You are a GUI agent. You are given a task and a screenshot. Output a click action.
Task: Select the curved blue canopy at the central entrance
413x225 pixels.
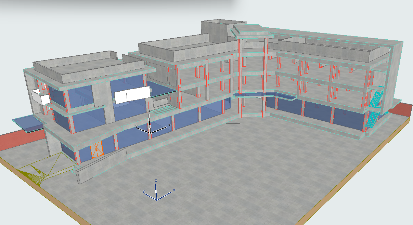(x=263, y=96)
